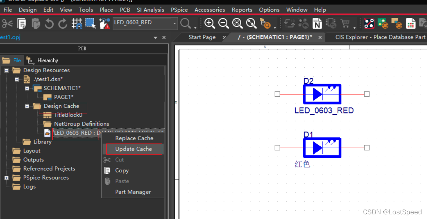Screen dimensions: 427x219
Task: Collapse the SCHEMATIC1 tree node
Action: coord(27,88)
